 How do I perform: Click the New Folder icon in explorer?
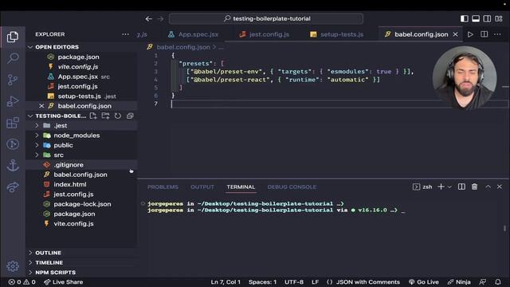(105, 116)
